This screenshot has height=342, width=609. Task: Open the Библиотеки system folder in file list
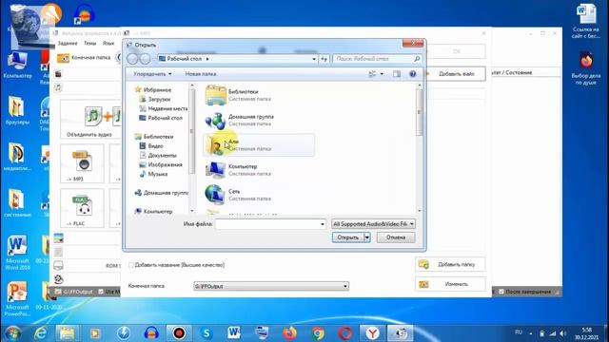(258, 95)
